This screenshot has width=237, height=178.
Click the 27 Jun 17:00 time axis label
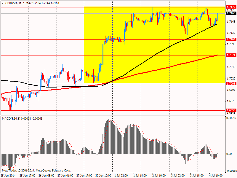tap(84, 176)
